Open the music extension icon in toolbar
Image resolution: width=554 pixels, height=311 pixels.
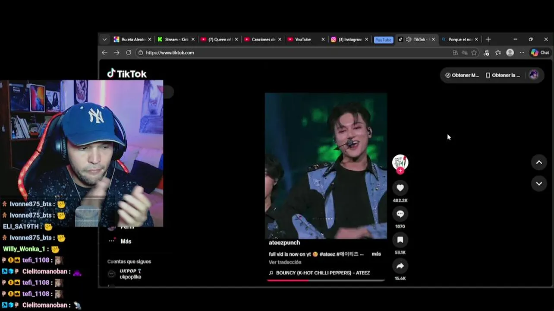486,53
